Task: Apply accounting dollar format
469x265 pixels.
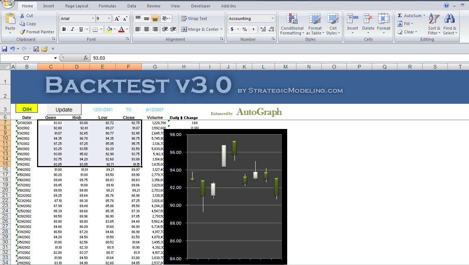Action: (232, 29)
